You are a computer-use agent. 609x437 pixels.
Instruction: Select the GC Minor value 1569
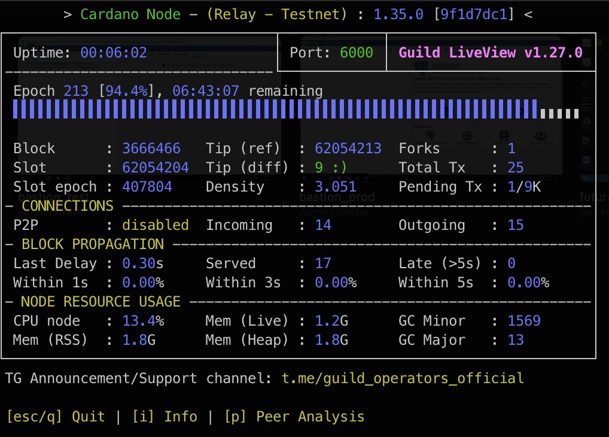[x=524, y=321]
